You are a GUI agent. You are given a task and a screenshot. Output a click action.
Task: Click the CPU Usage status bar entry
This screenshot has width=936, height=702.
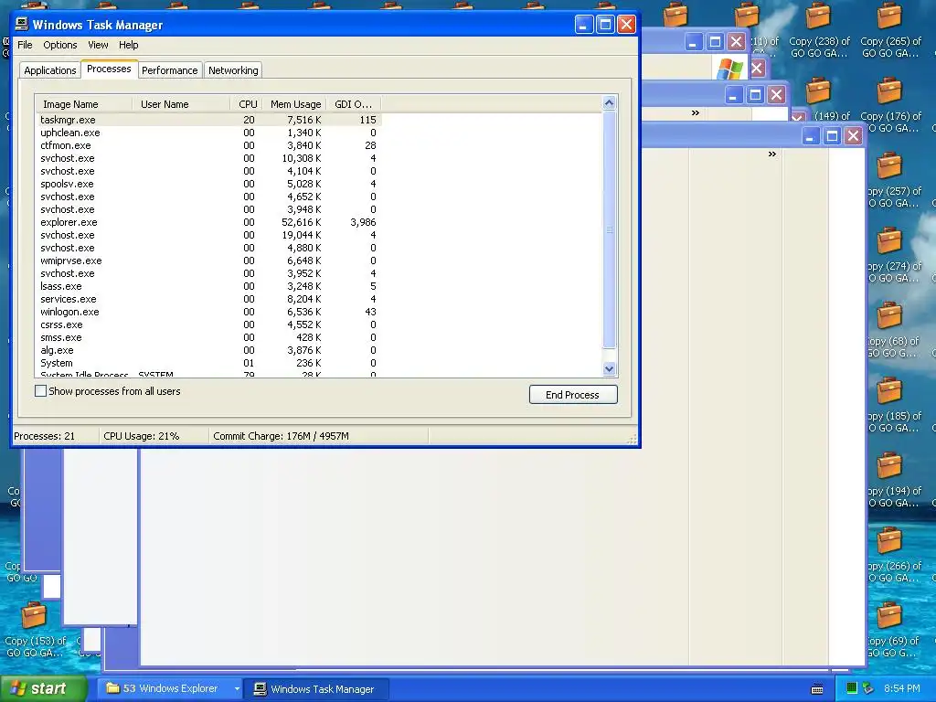(x=142, y=436)
